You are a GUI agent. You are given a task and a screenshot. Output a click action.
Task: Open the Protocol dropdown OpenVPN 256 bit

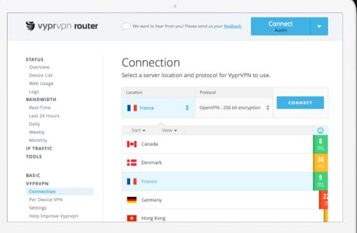[234, 108]
